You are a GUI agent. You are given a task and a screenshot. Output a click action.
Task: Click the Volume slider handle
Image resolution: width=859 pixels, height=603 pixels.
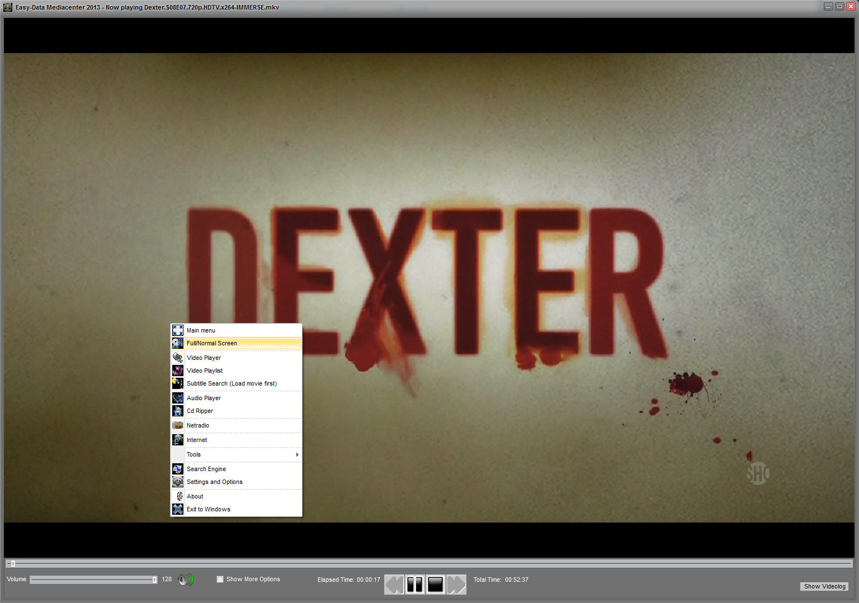pyautogui.click(x=154, y=580)
